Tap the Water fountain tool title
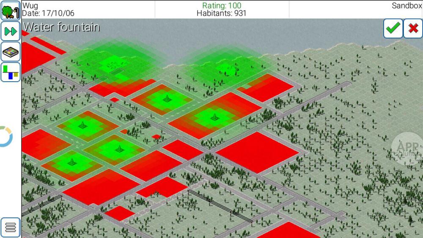Screen dimensions: 423x238 (x=61, y=27)
